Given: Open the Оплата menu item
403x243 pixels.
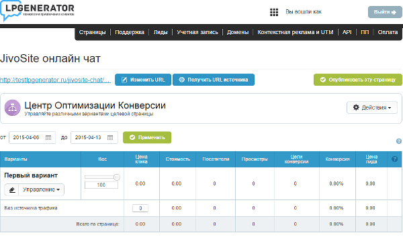Looking at the screenshot, I should (x=388, y=32).
